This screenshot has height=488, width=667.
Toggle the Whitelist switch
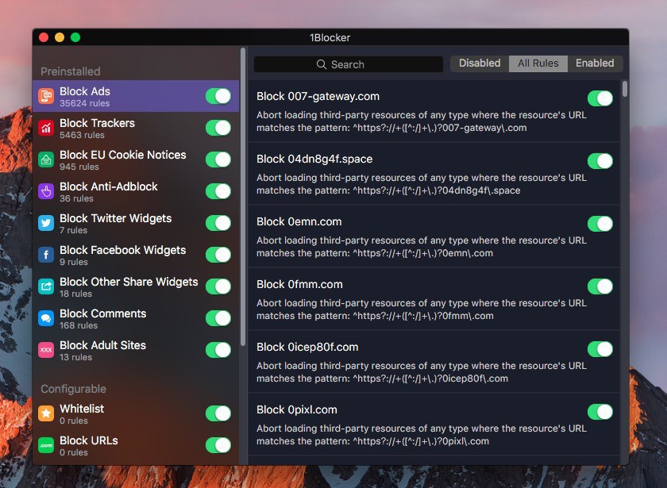(x=218, y=413)
